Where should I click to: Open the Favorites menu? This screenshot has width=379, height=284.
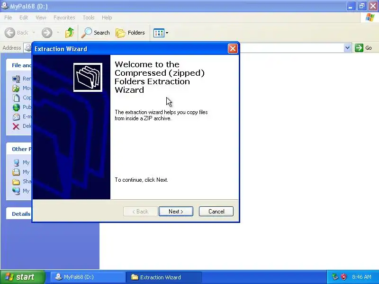coord(64,18)
